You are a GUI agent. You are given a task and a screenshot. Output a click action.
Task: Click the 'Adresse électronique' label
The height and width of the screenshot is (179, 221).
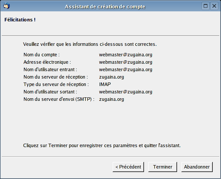pyautogui.click(x=47, y=62)
